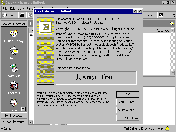
Task: Open Security Info from About dialog
Action: click(128, 102)
